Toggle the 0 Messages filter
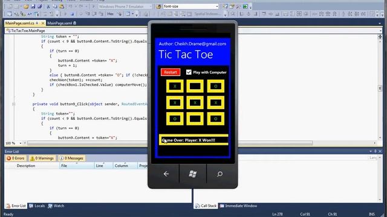Viewport: 387px width, 217px height. point(72,158)
